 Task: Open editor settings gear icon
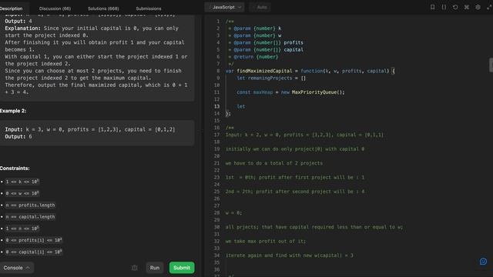click(478, 7)
